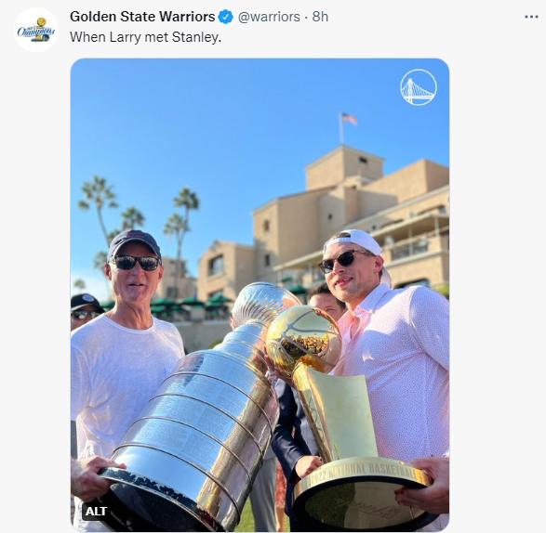Open the three-dot more options menu
The width and height of the screenshot is (546, 533).
[x=531, y=17]
